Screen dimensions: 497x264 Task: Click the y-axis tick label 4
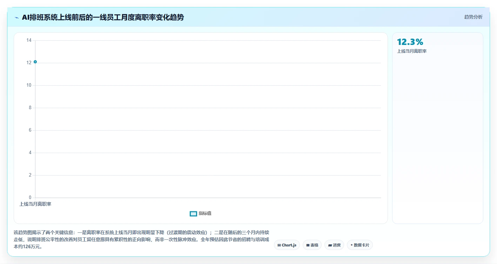coord(30,153)
